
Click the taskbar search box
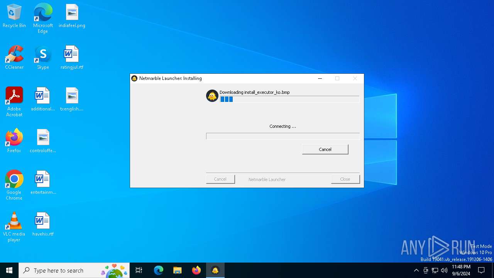click(x=74, y=270)
